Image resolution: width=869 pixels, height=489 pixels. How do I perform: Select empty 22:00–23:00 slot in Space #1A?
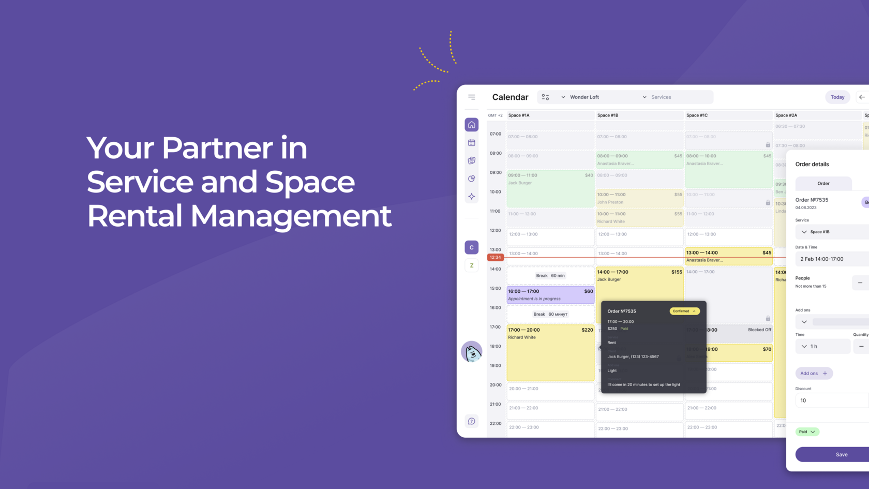point(550,429)
